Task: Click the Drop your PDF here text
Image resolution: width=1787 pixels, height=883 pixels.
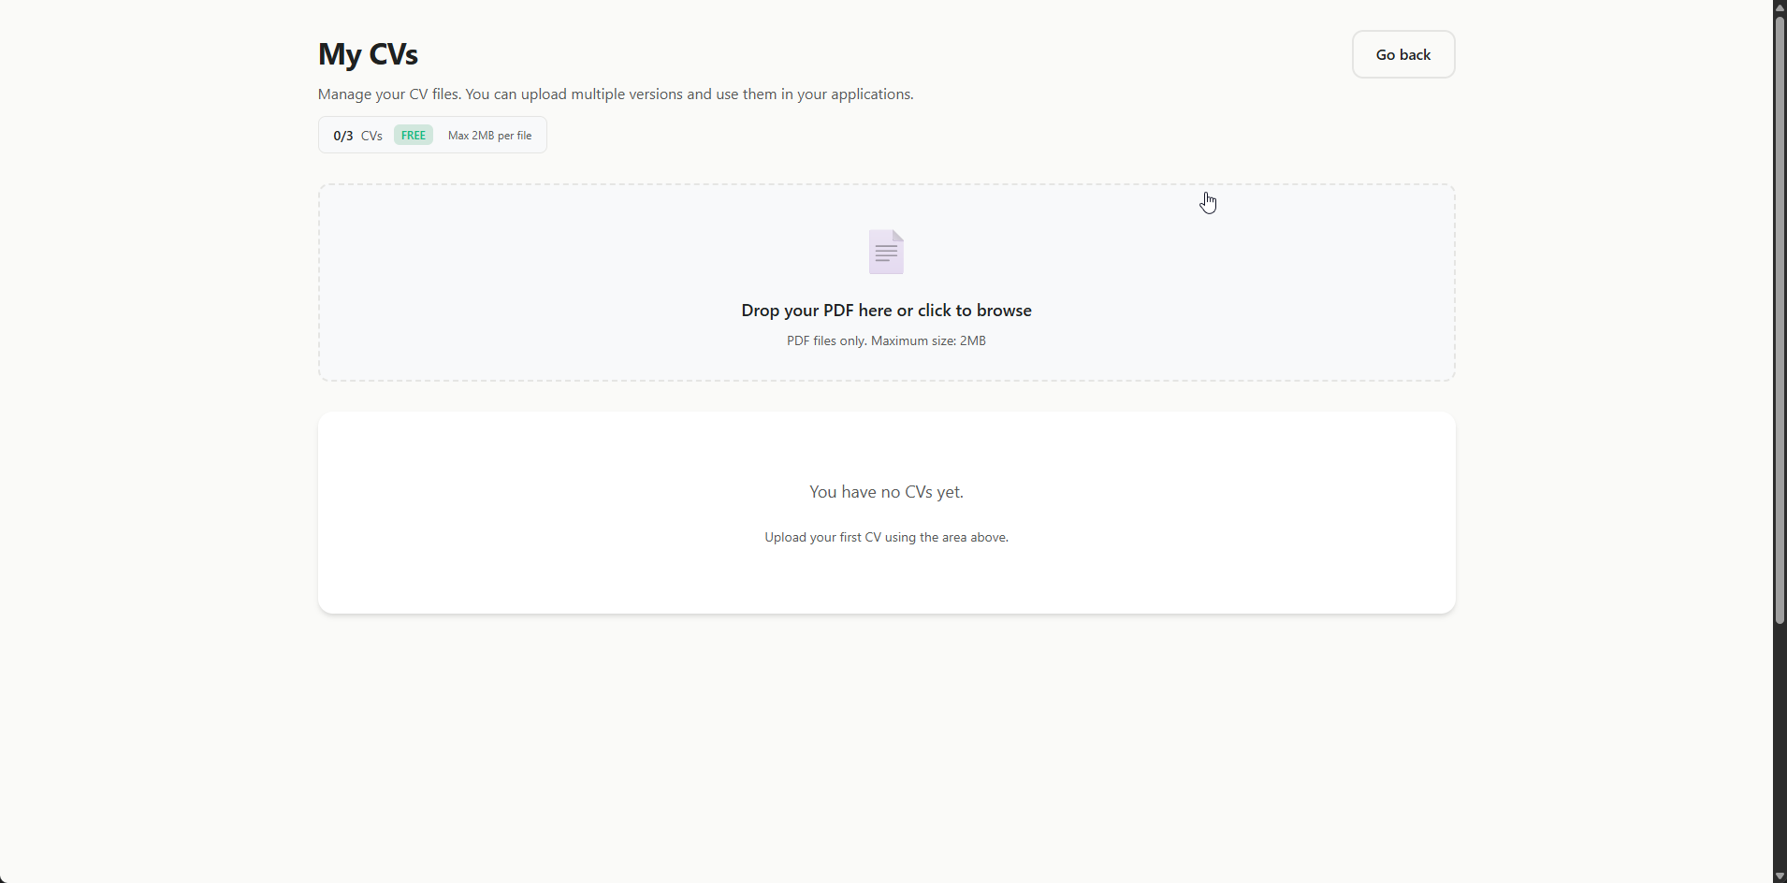Action: (885, 310)
